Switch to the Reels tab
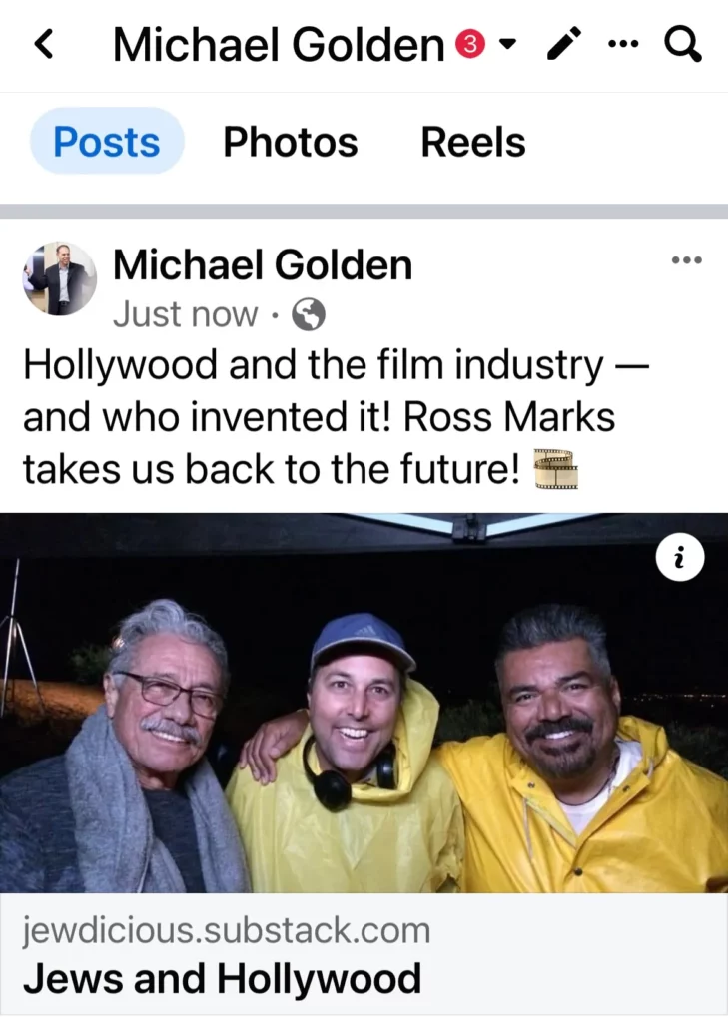This screenshot has height=1022, width=728. point(473,142)
